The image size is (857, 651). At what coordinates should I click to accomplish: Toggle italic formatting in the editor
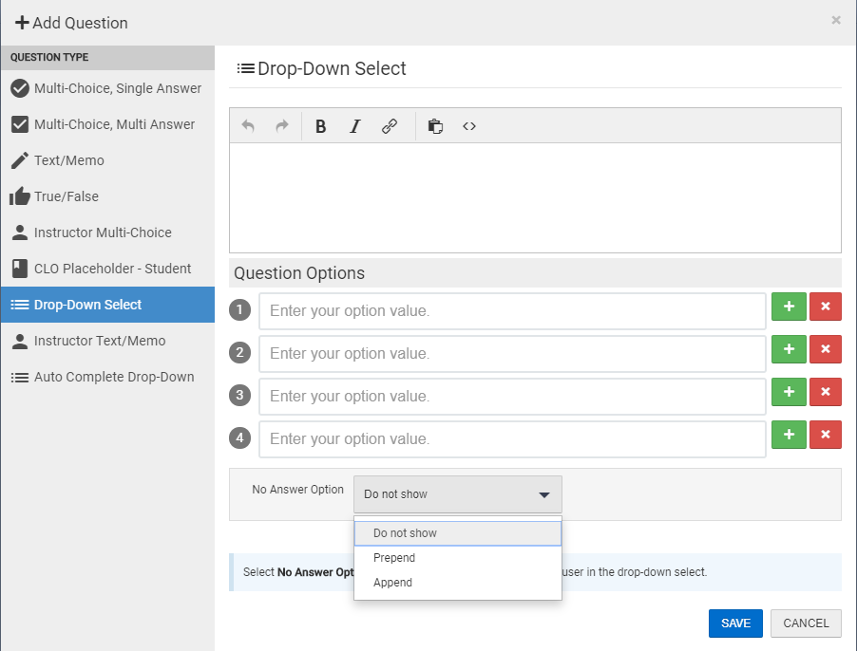pos(355,126)
